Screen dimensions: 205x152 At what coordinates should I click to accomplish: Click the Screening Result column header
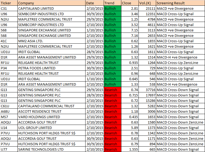[x=180, y=3]
